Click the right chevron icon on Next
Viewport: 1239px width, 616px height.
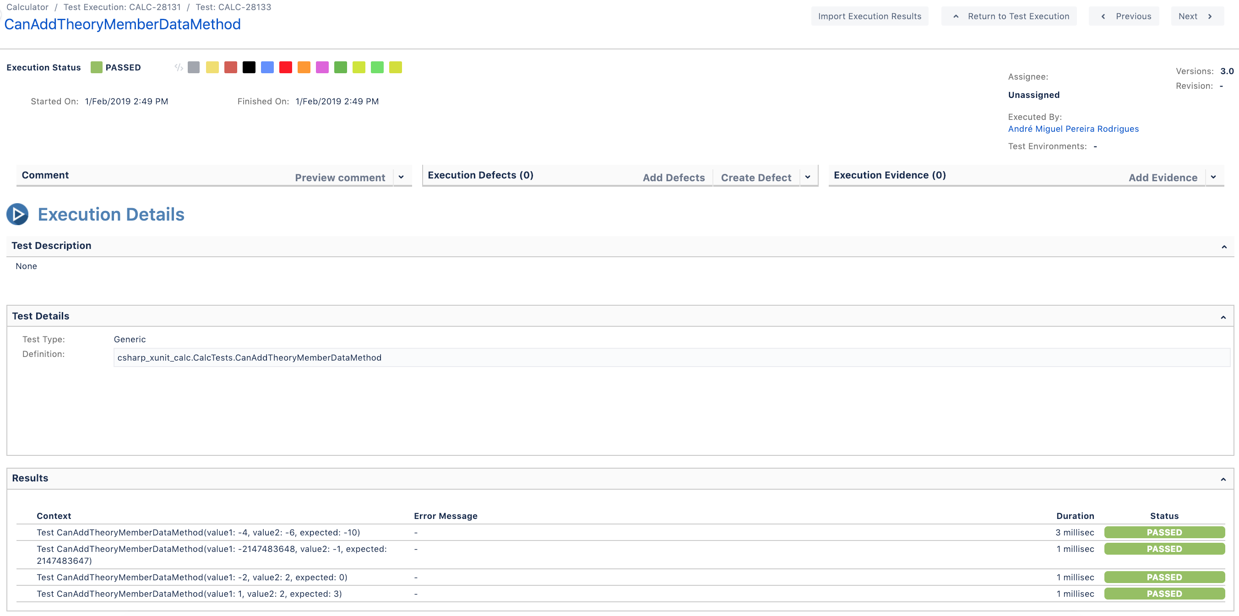(x=1210, y=16)
